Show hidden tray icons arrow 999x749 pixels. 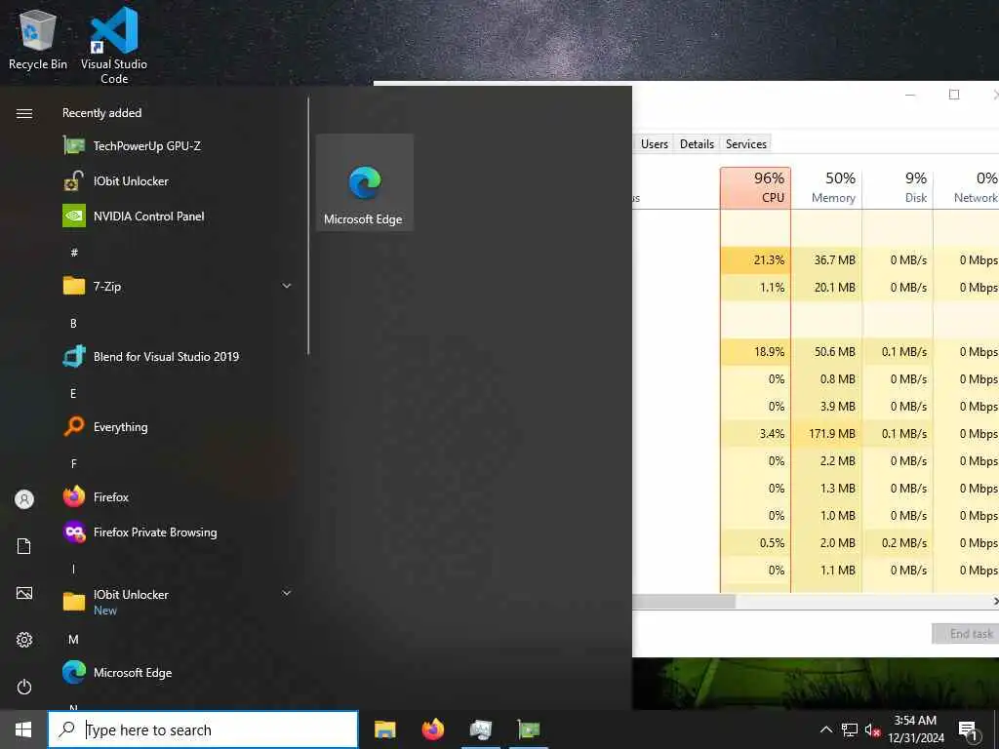(x=825, y=729)
